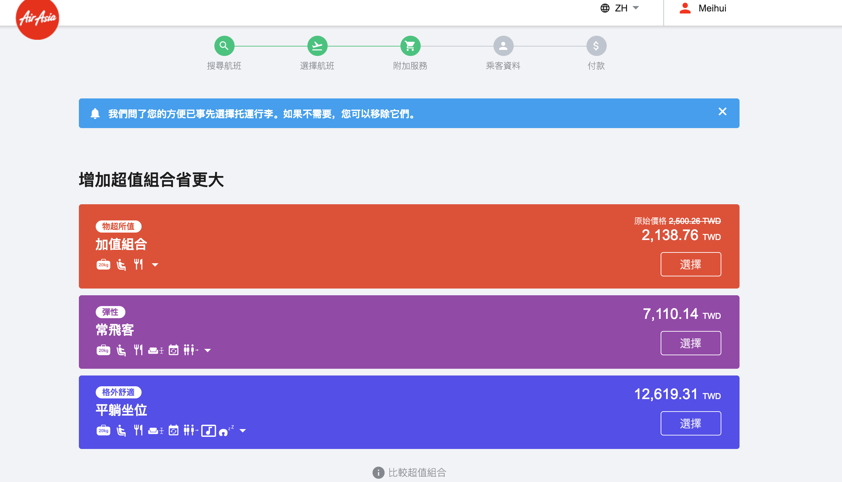
Task: Select the 平躺坐位 bundle with 選擇 button
Action: pyautogui.click(x=691, y=423)
